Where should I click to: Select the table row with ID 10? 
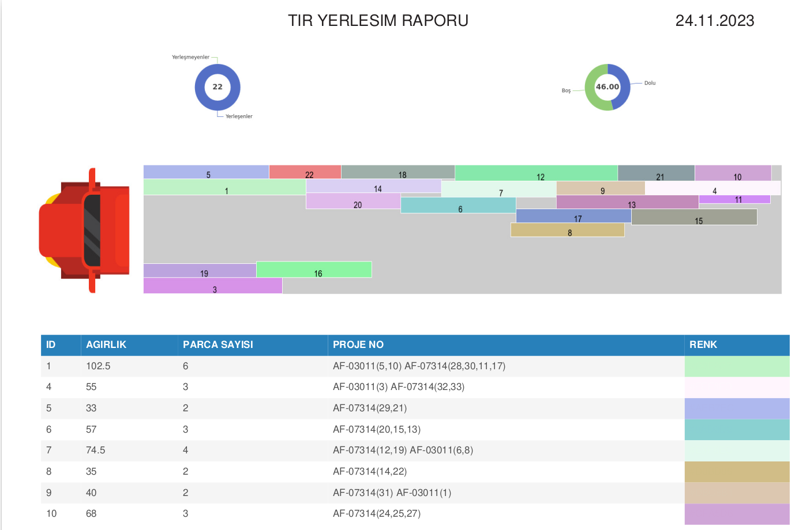(x=415, y=514)
